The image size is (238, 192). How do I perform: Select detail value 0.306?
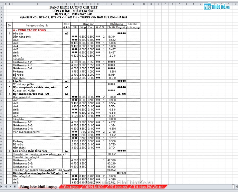pos(111,141)
